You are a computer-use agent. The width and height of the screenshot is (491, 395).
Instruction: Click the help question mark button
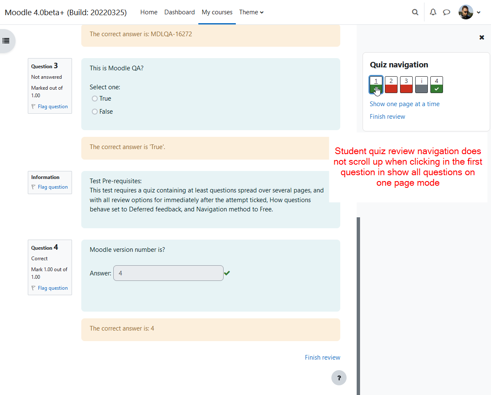coord(339,378)
